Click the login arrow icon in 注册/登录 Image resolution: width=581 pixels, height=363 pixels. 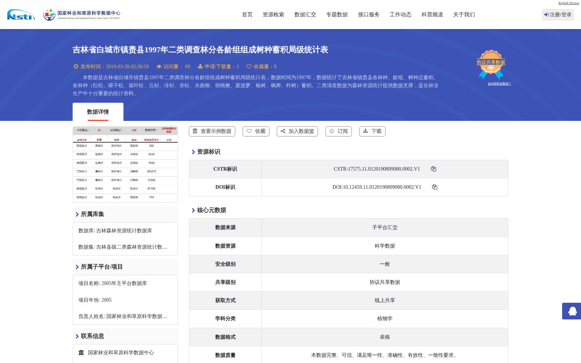pyautogui.click(x=547, y=15)
